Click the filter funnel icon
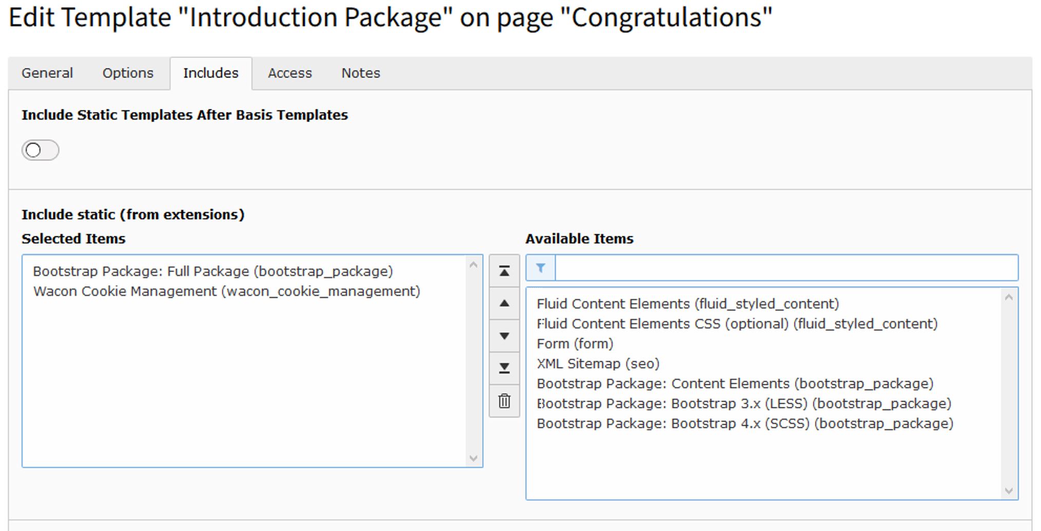 click(540, 268)
